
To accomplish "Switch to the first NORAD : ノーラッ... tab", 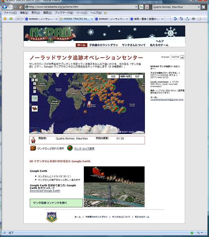I will coord(41,19).
